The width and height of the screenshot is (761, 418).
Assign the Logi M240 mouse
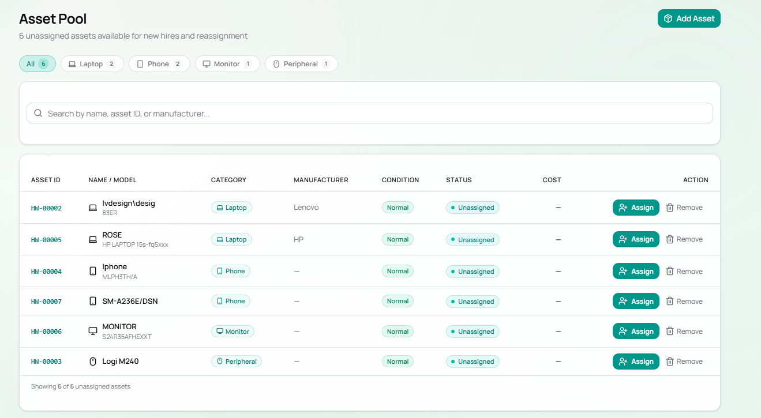636,361
